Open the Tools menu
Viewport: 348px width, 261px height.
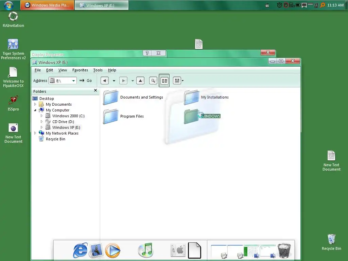pos(98,70)
